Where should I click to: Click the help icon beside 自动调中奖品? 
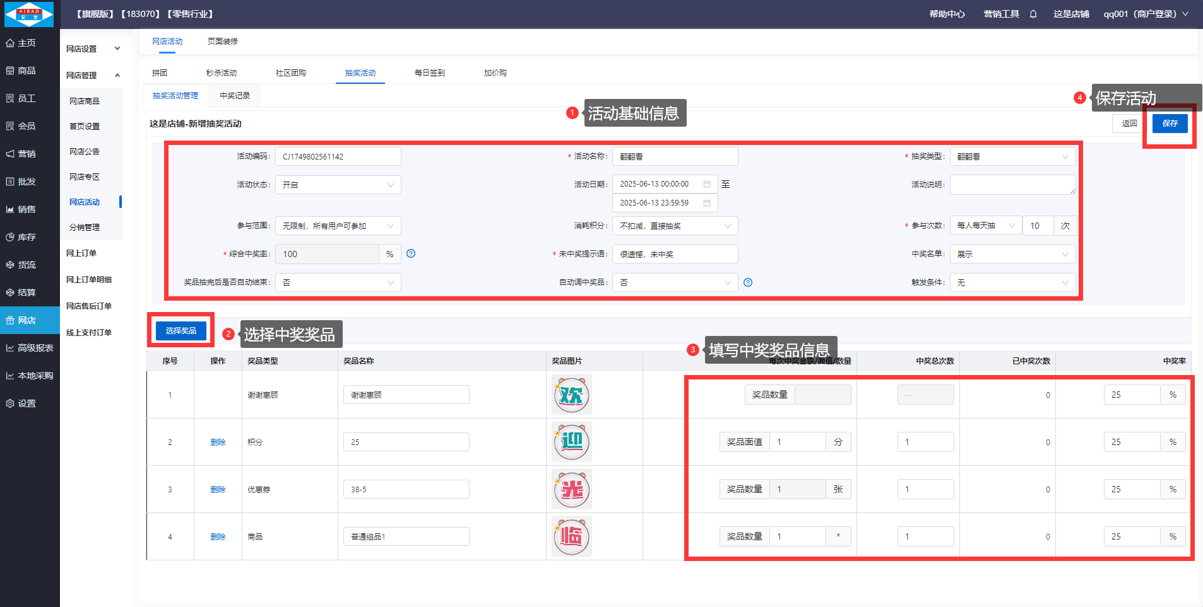tap(748, 282)
